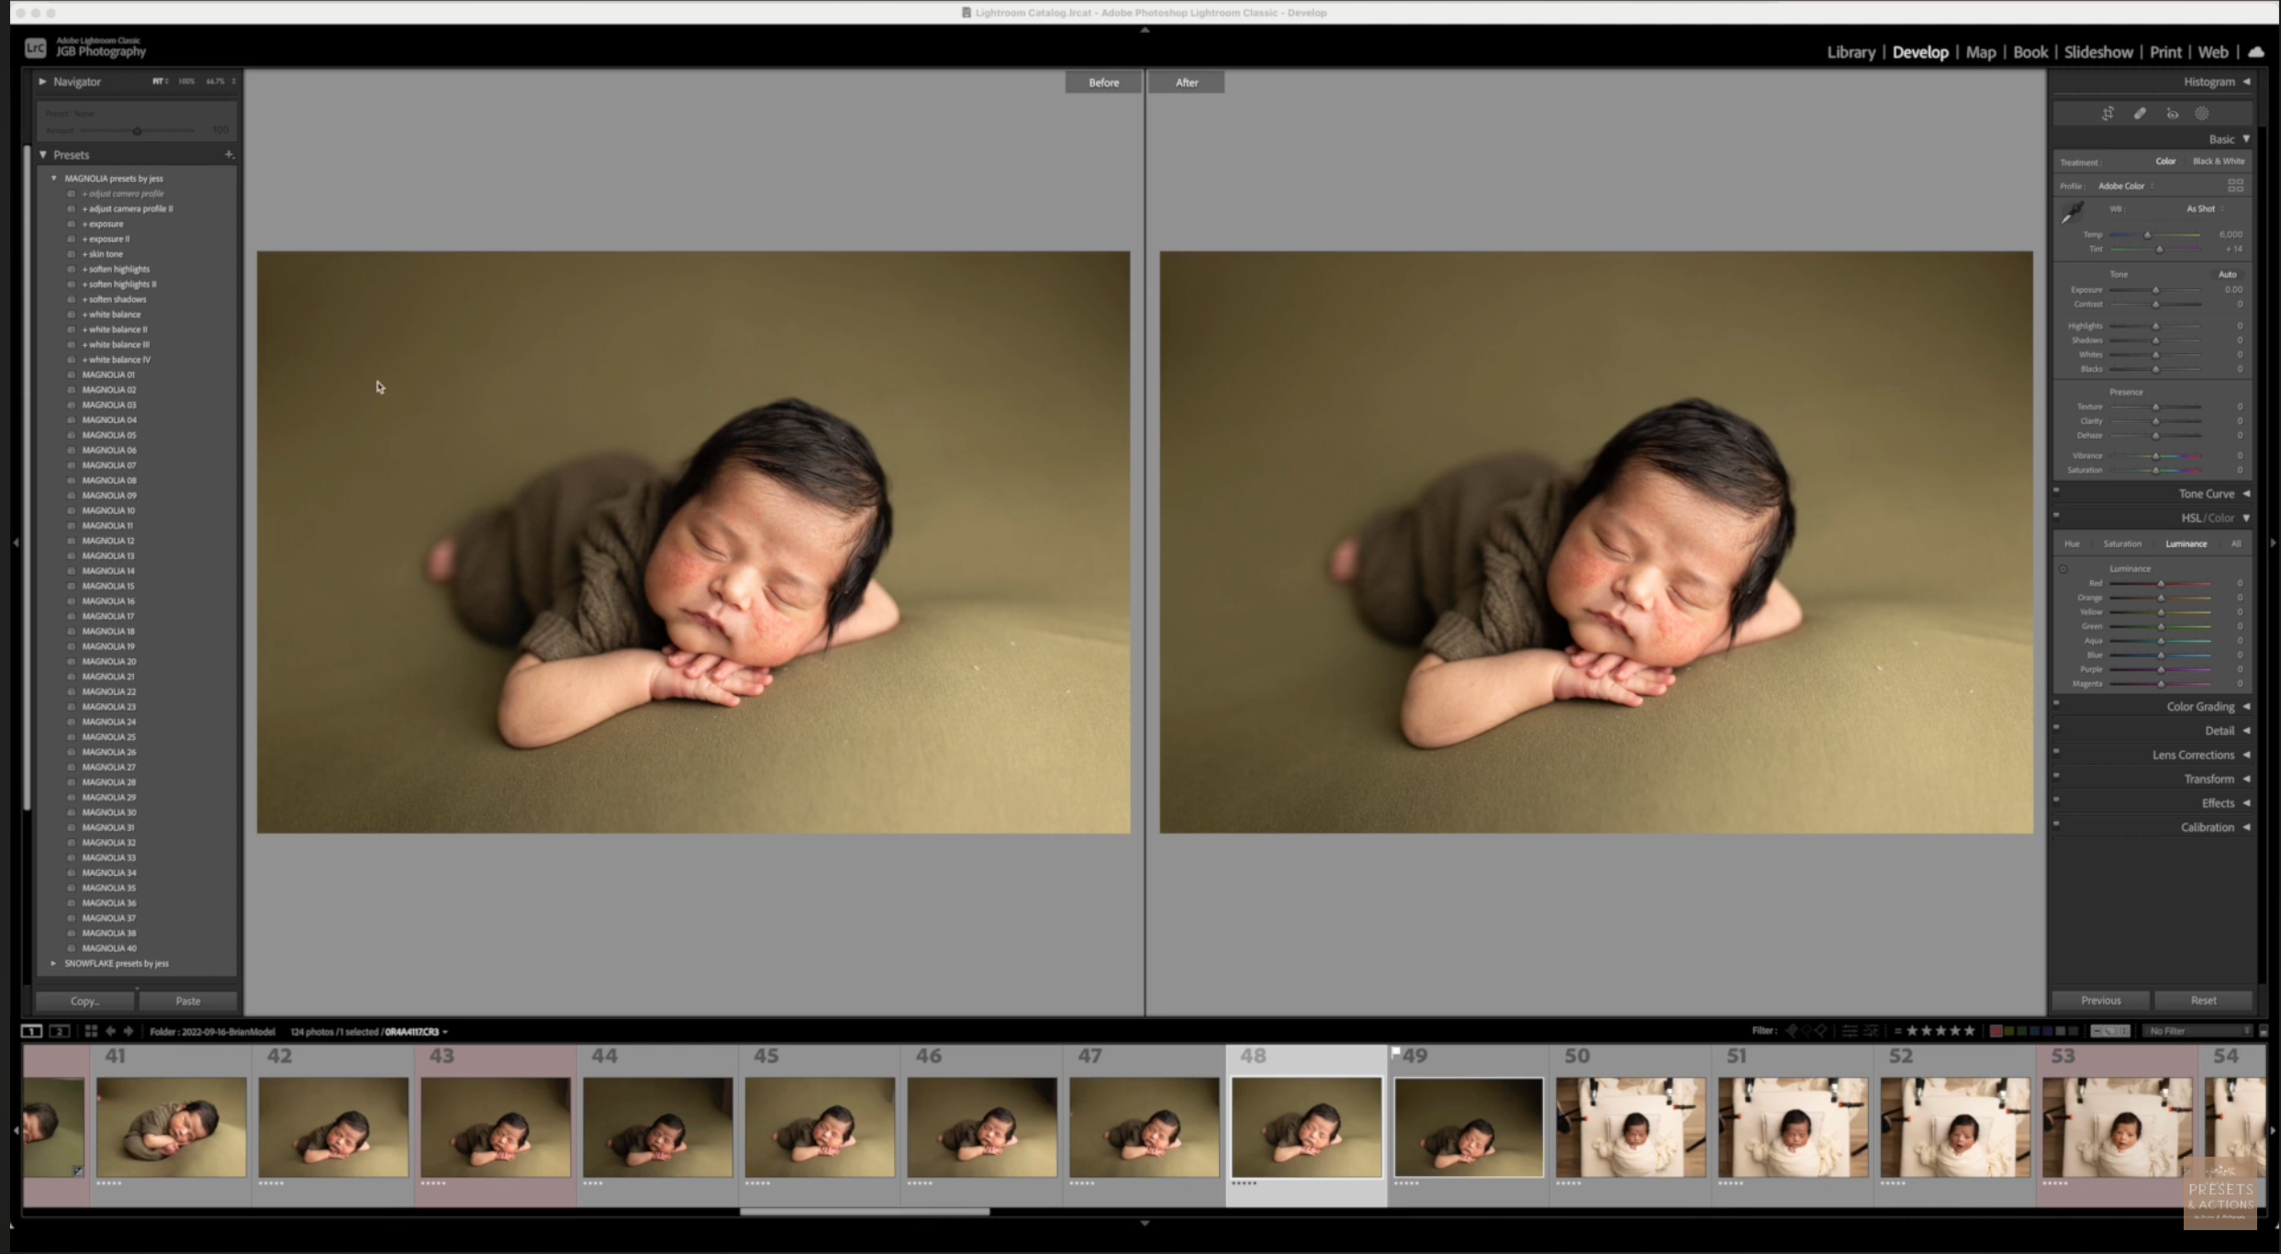Click the HSL luminance targeted adjustment tool

[x=2063, y=569]
